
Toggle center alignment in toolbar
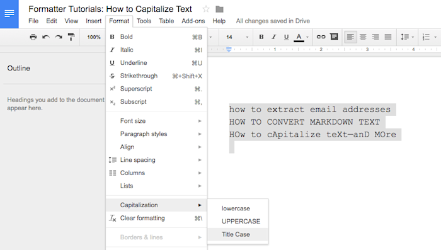363,37
